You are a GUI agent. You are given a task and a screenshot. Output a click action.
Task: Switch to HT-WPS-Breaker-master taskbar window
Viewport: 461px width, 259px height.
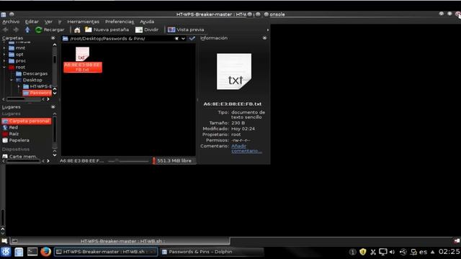point(106,252)
